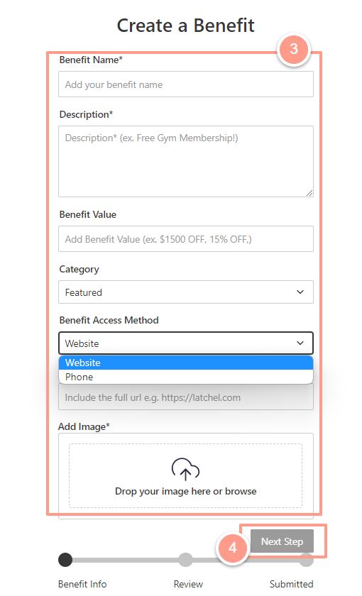Focus the Description text area

[x=185, y=162]
